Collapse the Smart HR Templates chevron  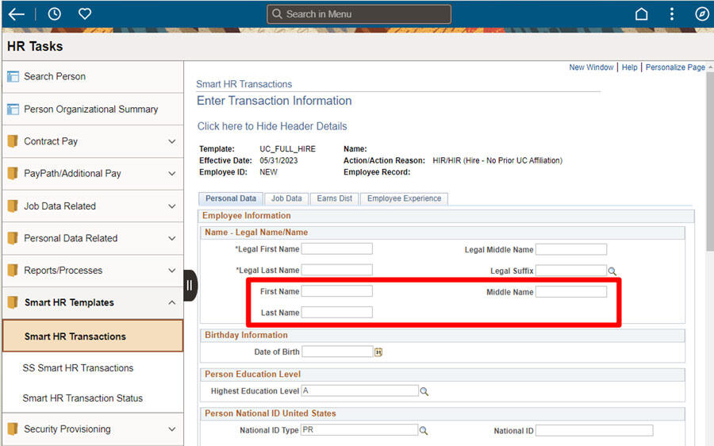(x=172, y=302)
